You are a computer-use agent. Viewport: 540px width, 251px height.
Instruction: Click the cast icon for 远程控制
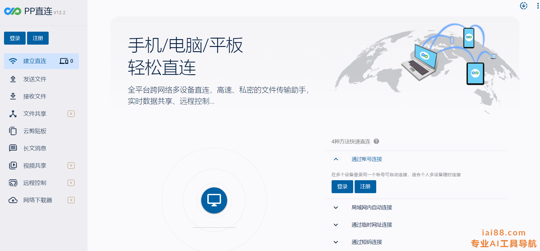click(13, 183)
